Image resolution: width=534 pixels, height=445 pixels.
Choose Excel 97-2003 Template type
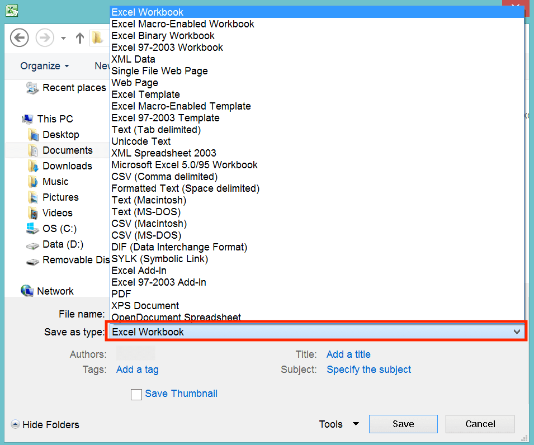[318, 118]
